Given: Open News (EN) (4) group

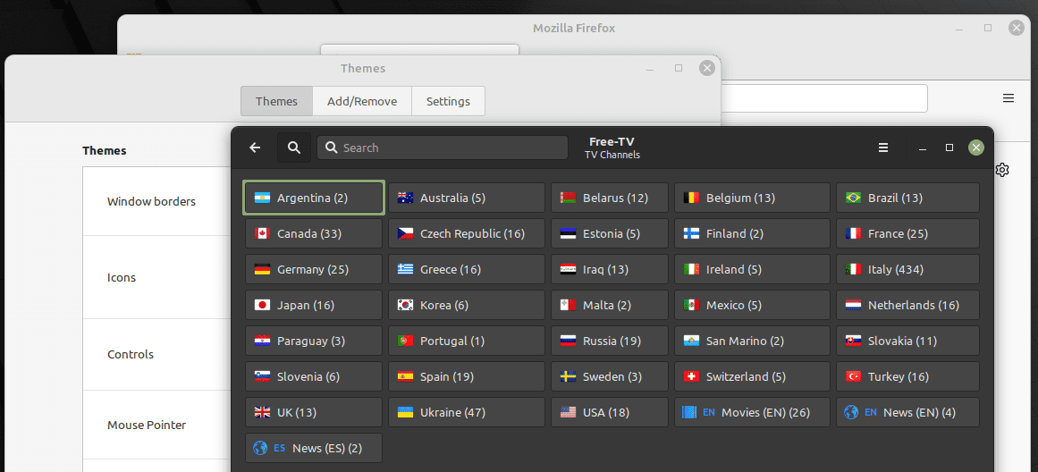Looking at the screenshot, I should pos(907,412).
